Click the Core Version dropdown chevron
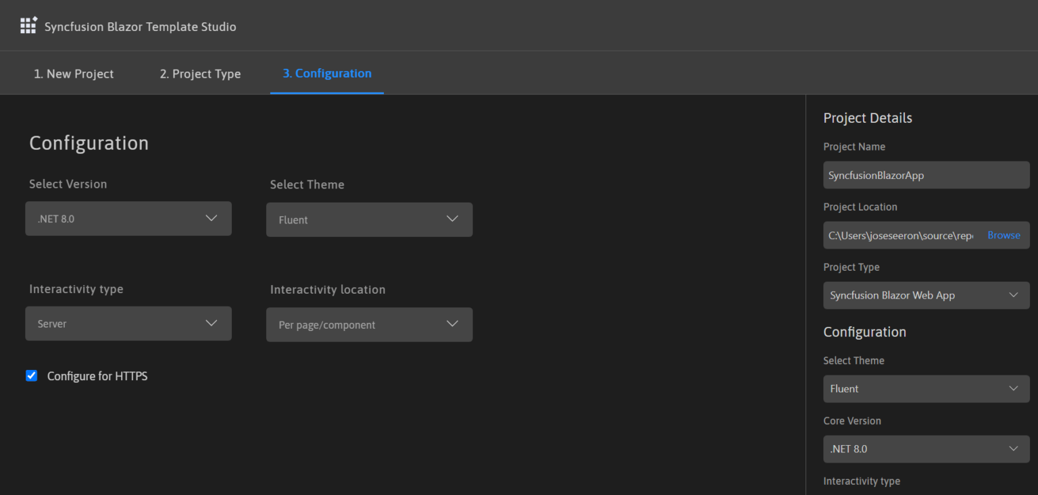Screen dimensions: 1038x495 tap(1014, 448)
